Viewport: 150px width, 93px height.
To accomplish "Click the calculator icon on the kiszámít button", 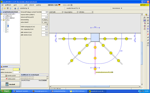I will (x=7, y=84).
